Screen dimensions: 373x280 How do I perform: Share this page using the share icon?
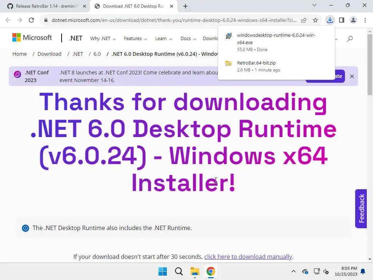(304, 20)
